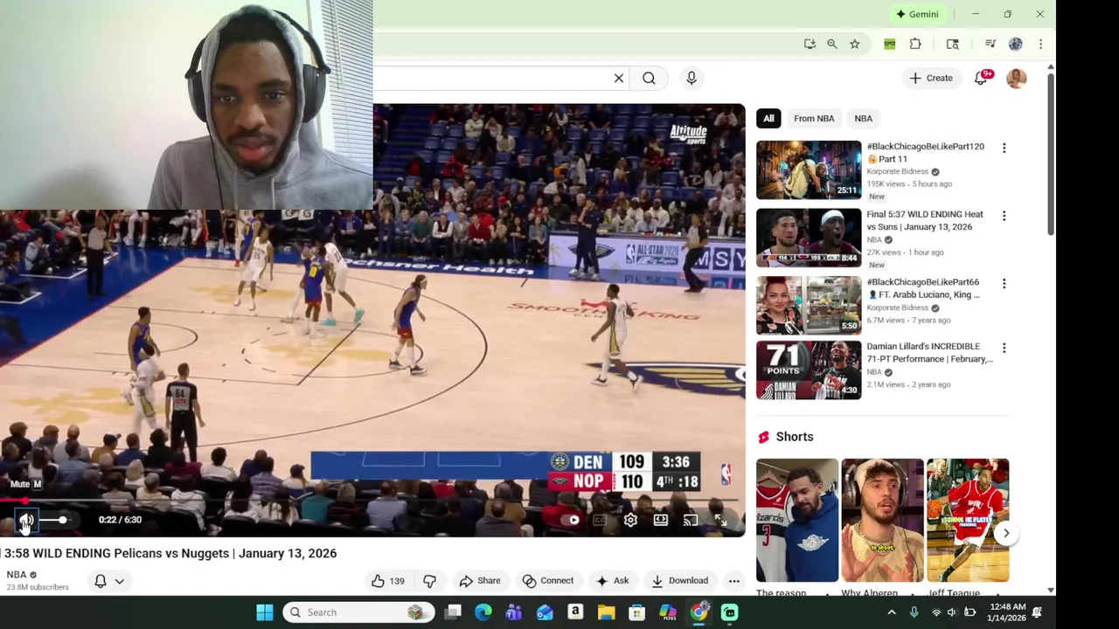Open options menu for #BlackChicagoBeLikePart120

pyautogui.click(x=1004, y=149)
